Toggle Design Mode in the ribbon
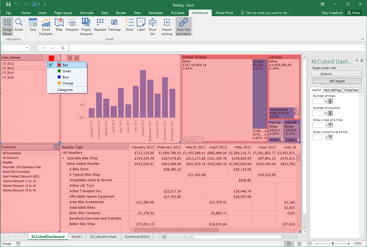 (7, 27)
